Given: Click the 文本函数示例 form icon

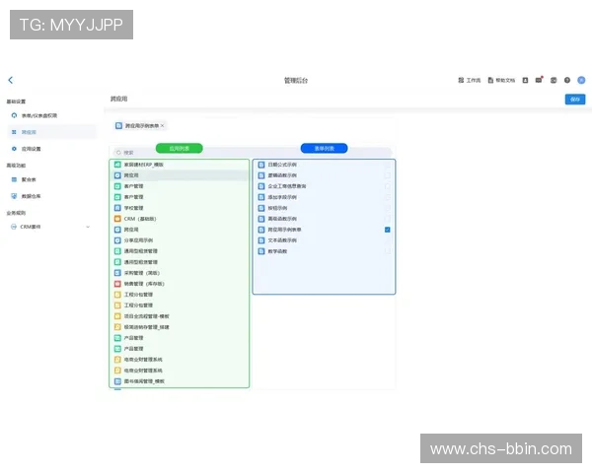Looking at the screenshot, I should (261, 240).
